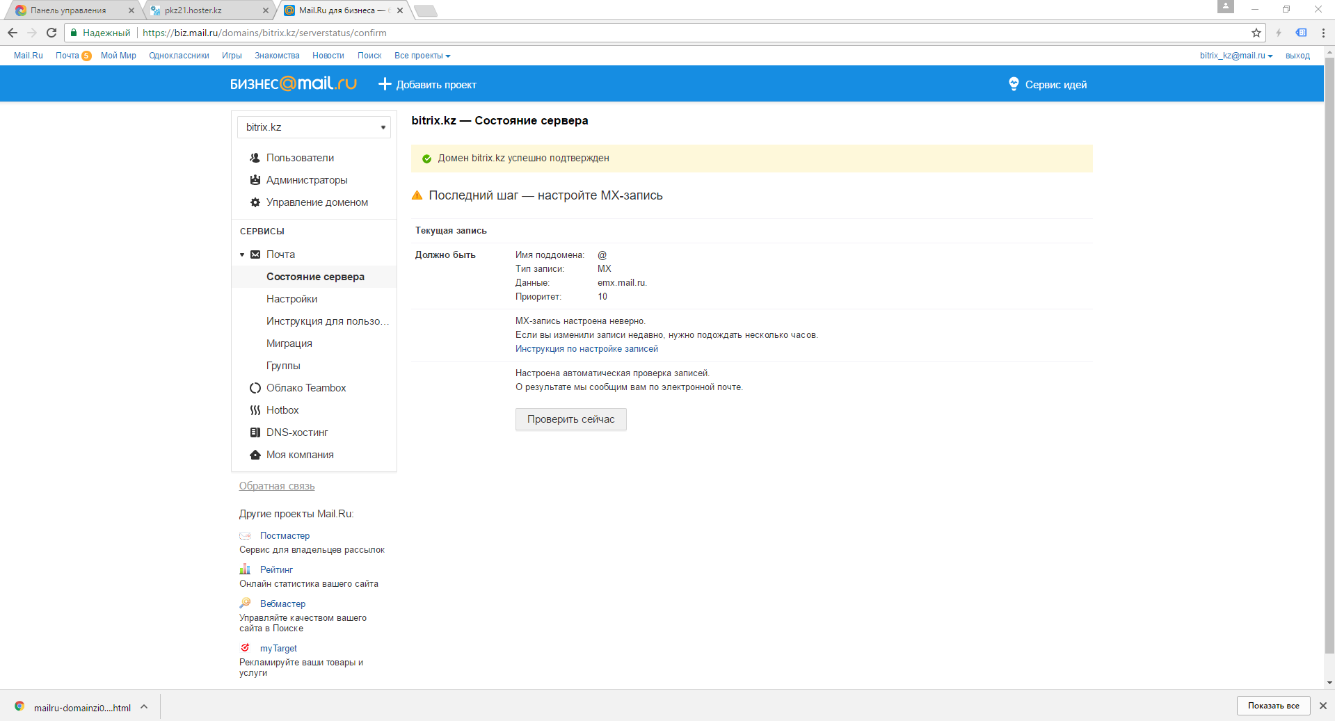Click Сервис идей in header
This screenshot has width=1335, height=721.
pos(1056,85)
